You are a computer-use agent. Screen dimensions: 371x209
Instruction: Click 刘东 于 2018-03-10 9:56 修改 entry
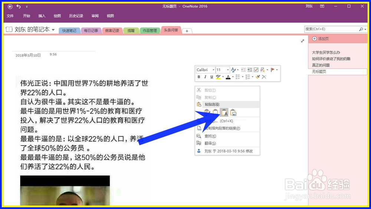[x=227, y=151]
